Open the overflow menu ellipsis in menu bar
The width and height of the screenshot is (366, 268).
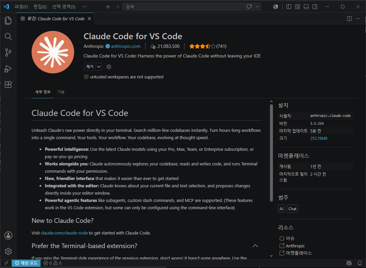(84, 7)
